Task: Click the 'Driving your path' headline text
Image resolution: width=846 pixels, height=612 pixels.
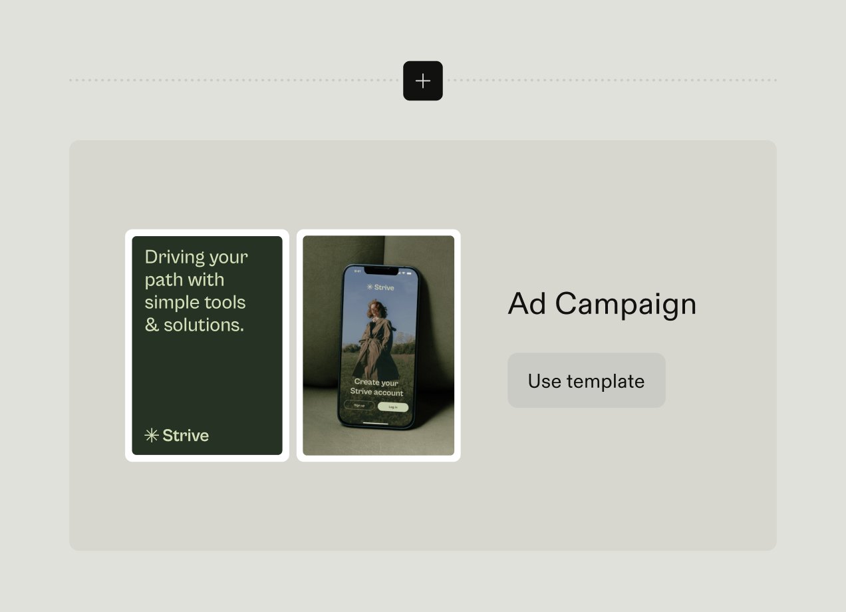Action: click(x=196, y=291)
